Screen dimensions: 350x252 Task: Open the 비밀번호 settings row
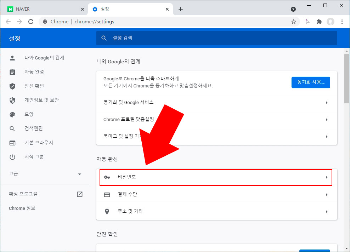tap(217, 177)
